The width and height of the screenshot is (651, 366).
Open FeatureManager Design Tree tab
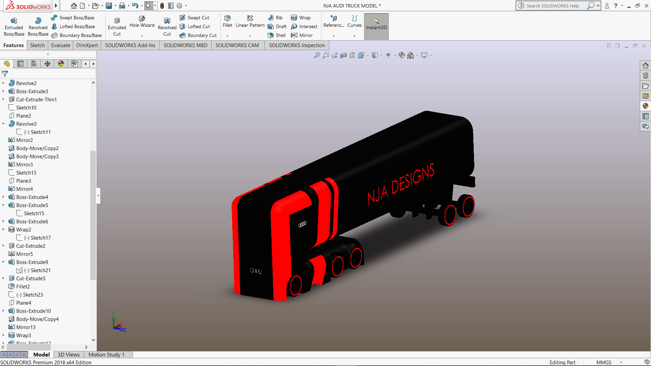[x=7, y=64]
